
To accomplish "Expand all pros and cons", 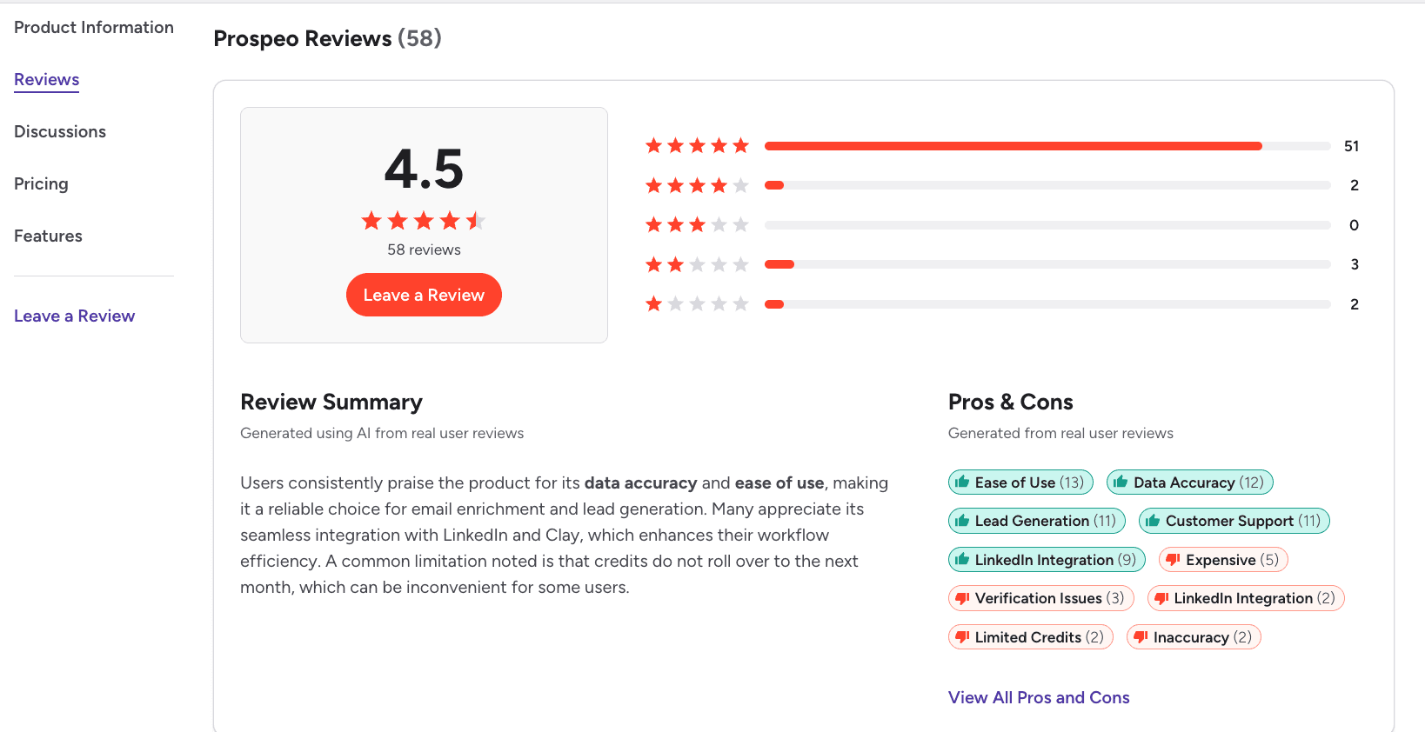I will 1038,696.
